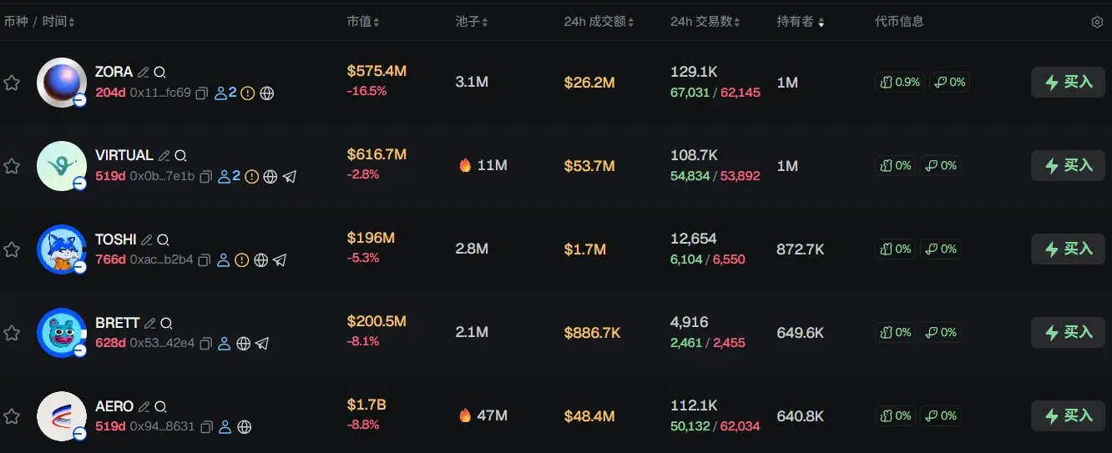The width and height of the screenshot is (1112, 453).
Task: Click the BRETT holder person icon
Action: click(224, 344)
